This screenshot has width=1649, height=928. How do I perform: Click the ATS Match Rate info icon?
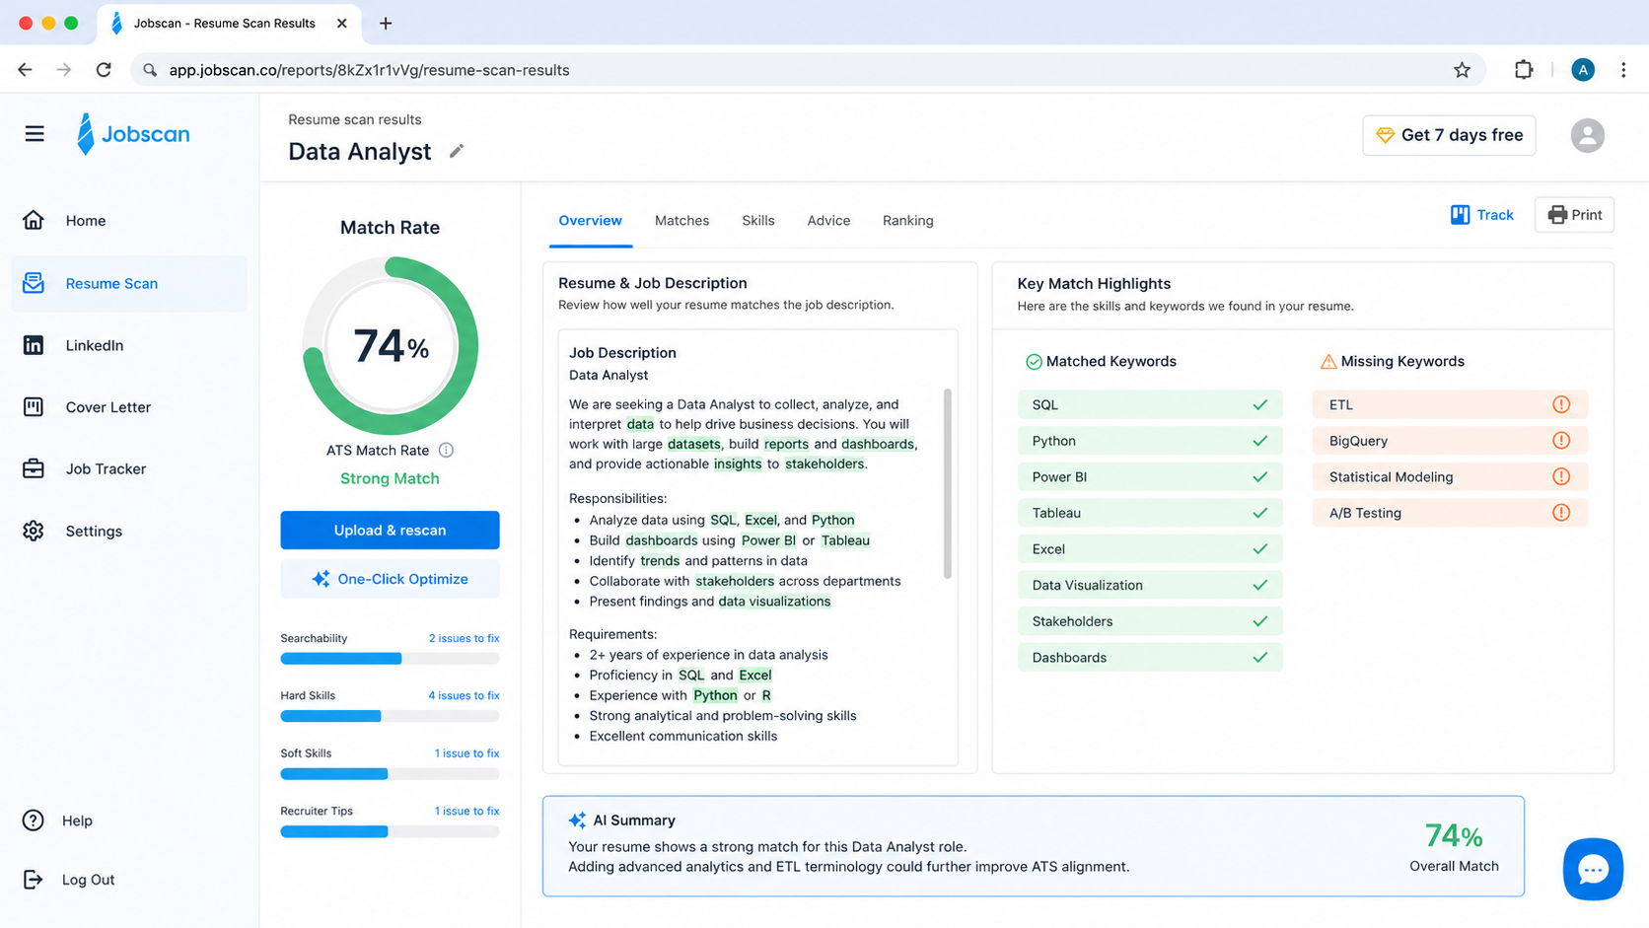coord(446,450)
